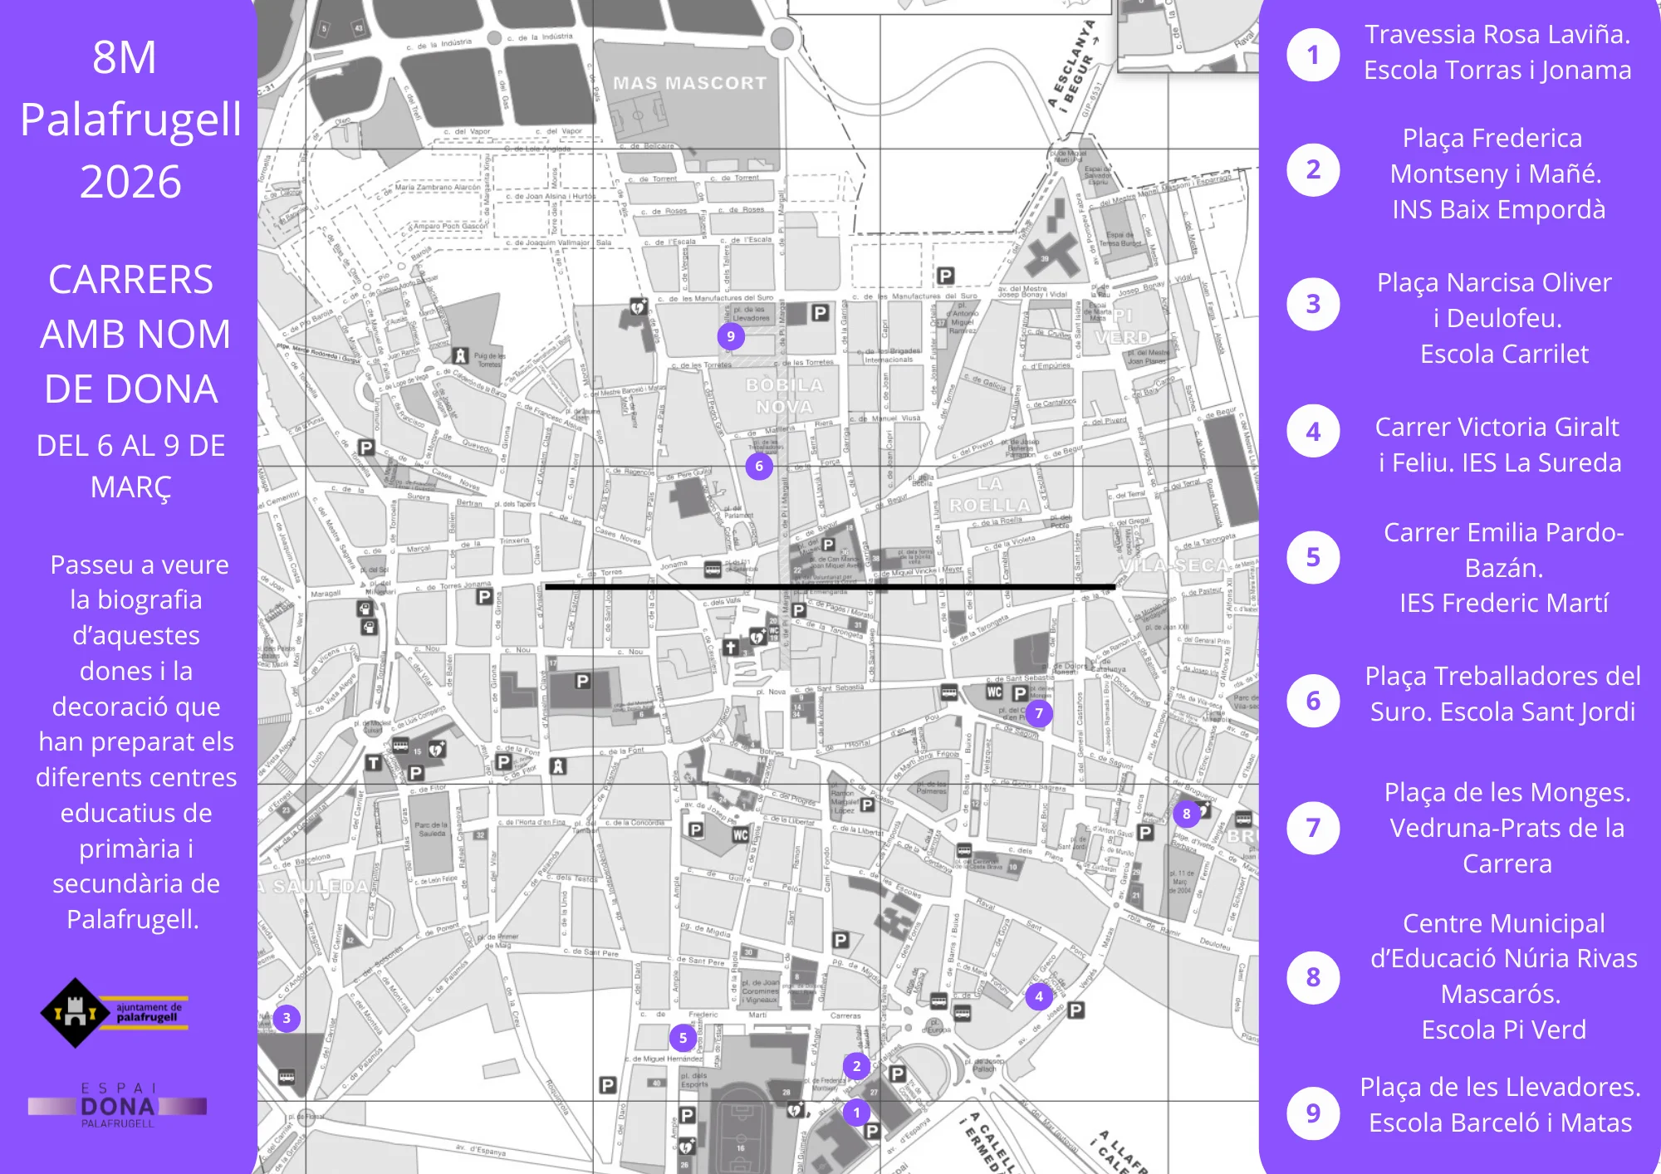Click map marker number 5 on the map
The image size is (1661, 1174).
point(683,1037)
